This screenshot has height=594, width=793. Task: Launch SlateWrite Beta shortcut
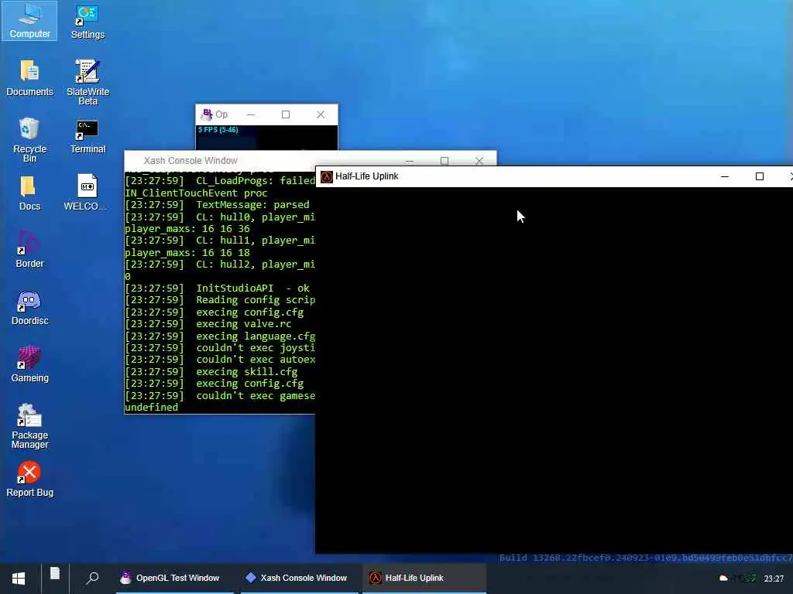click(88, 82)
